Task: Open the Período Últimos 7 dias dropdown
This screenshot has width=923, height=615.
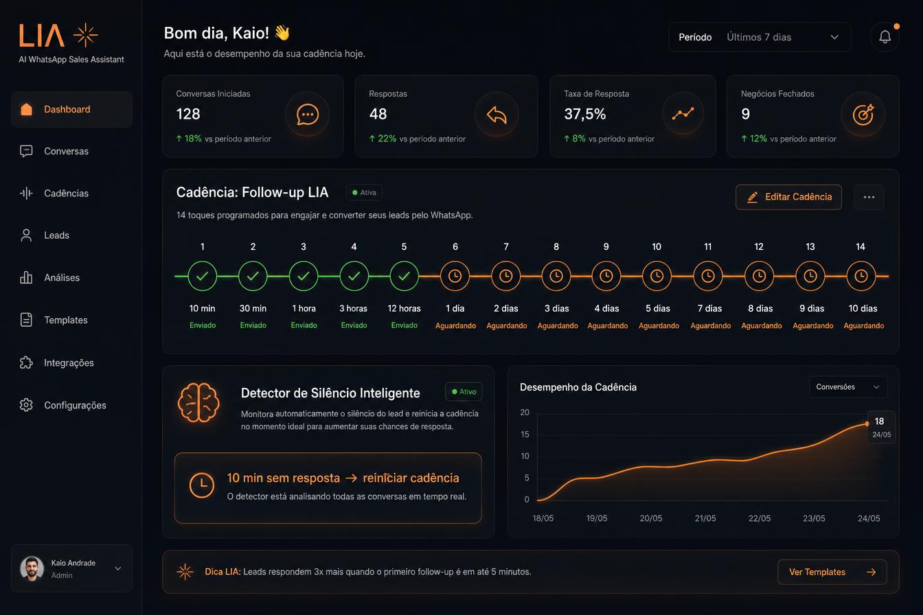Action: (760, 37)
